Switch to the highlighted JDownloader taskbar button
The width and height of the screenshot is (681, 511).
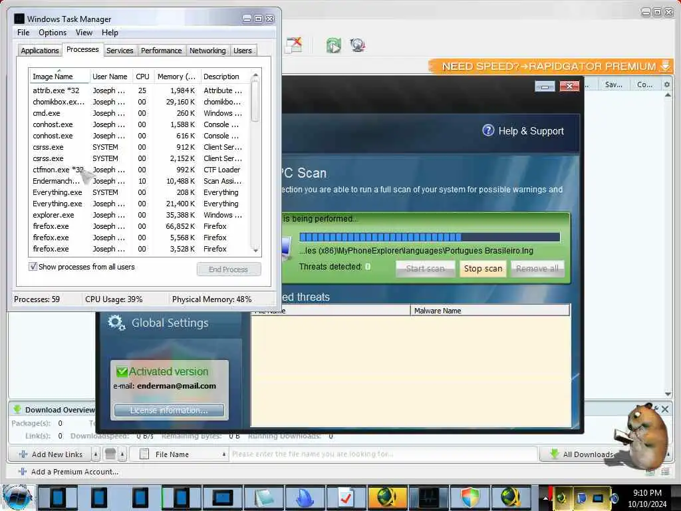388,498
